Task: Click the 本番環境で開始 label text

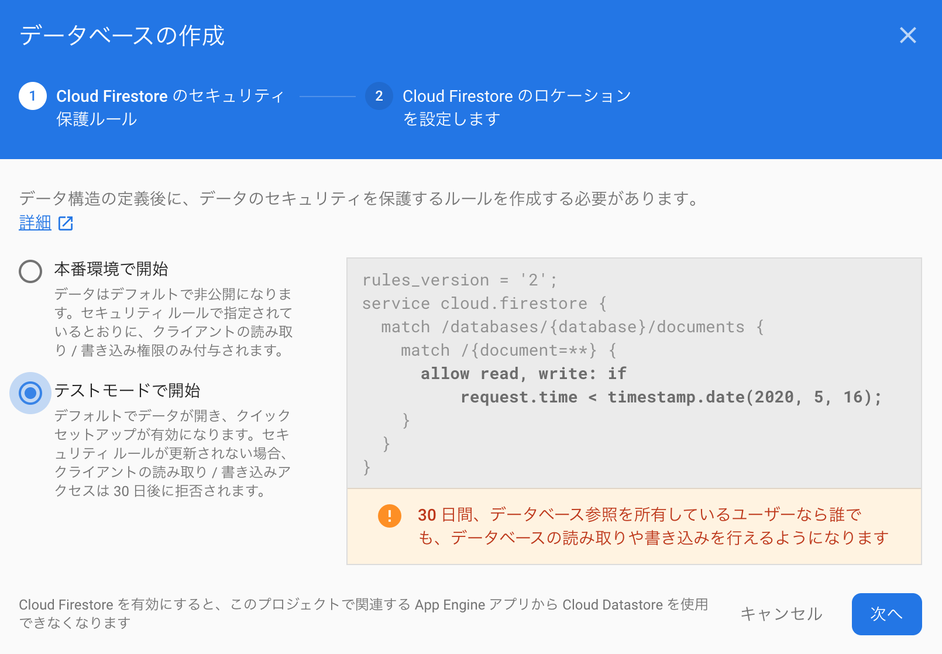Action: click(x=111, y=269)
